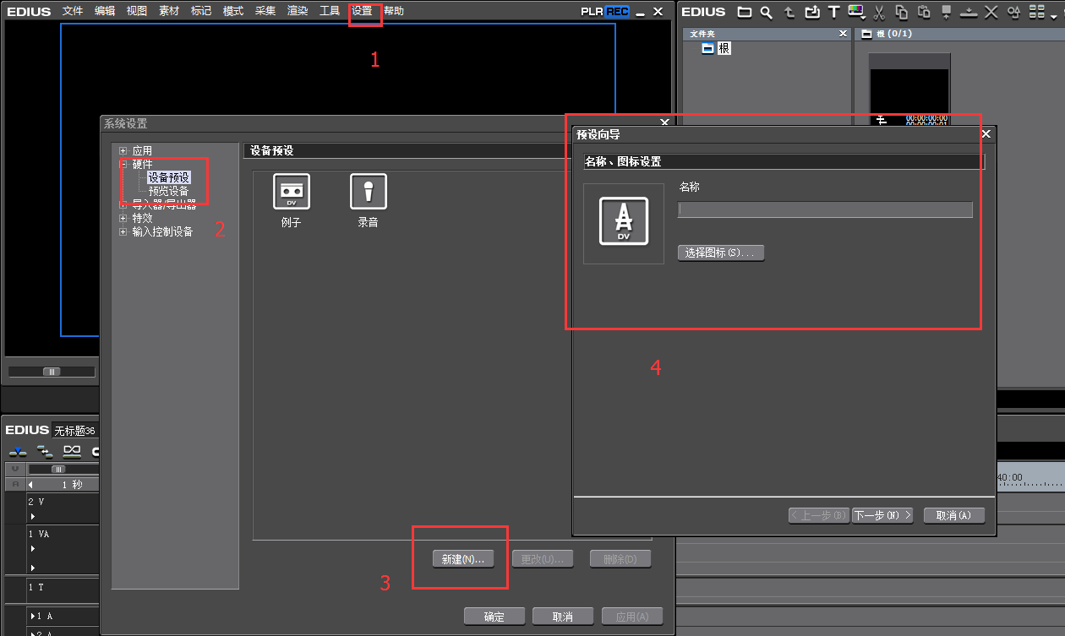The image size is (1065, 636).
Task: Go up one folder level in bin
Action: (789, 12)
